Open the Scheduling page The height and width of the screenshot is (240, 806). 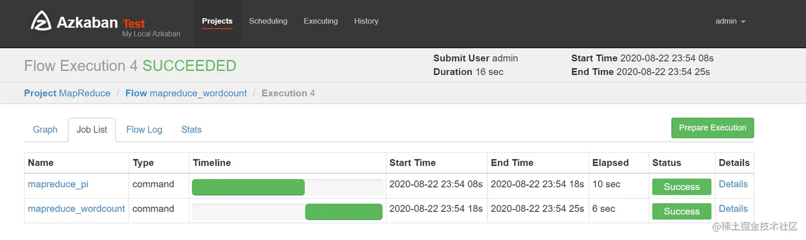pyautogui.click(x=268, y=21)
